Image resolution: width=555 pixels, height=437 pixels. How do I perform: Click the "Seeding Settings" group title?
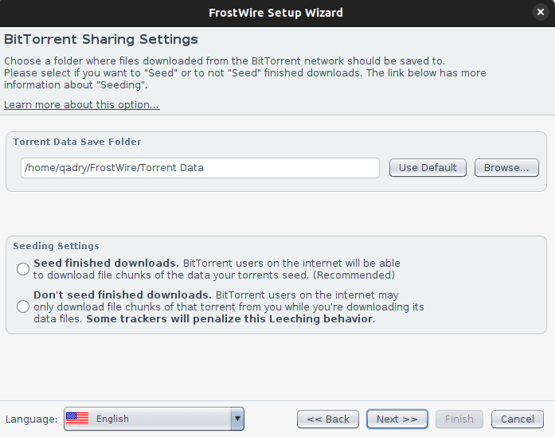point(56,246)
